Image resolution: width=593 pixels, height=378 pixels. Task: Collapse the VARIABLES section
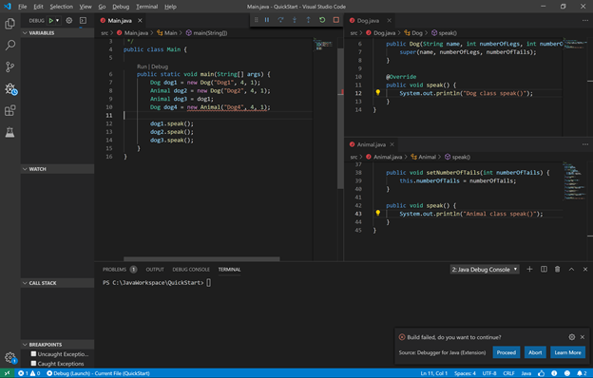click(57, 33)
